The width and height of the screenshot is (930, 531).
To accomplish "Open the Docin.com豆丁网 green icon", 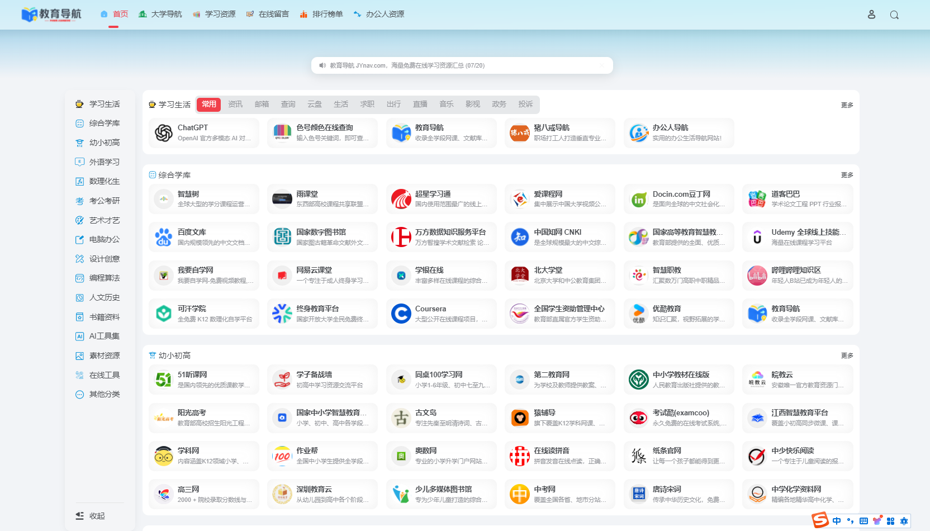I will coord(639,200).
